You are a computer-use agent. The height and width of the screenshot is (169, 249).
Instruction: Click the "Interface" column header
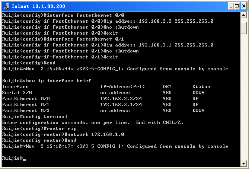click(15, 87)
